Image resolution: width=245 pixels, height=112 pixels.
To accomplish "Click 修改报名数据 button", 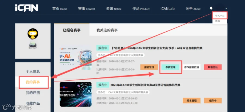I will coord(192,67).
